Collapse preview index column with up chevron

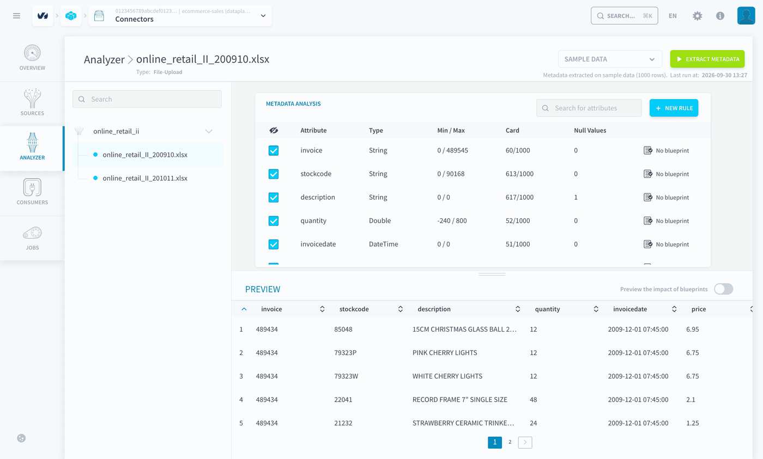point(244,309)
